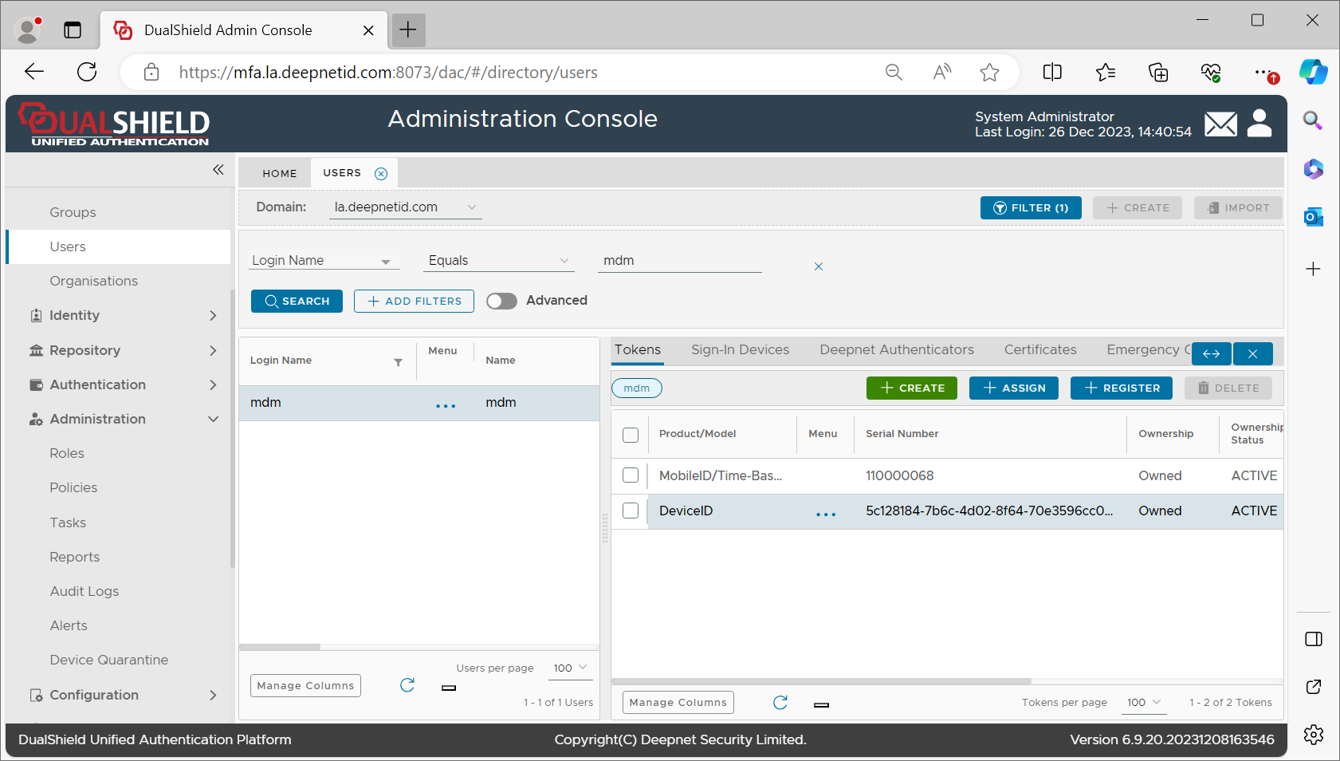
Task: Go to Audit Logs in sidebar
Action: 84,591
